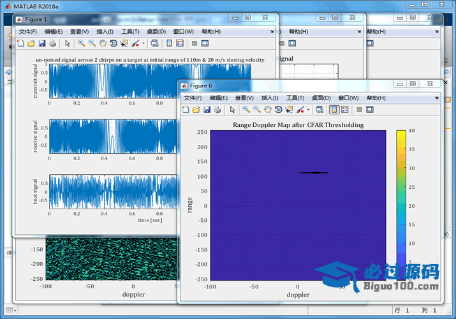Open 编辑(E) menu in Figure 1
The image size is (456, 319).
(54, 32)
